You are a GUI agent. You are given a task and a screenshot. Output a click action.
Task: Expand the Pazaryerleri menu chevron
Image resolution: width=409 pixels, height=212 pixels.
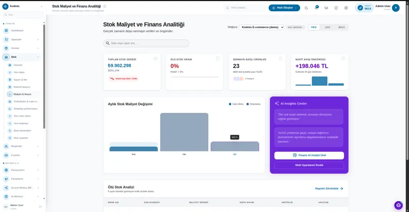(x=38, y=170)
